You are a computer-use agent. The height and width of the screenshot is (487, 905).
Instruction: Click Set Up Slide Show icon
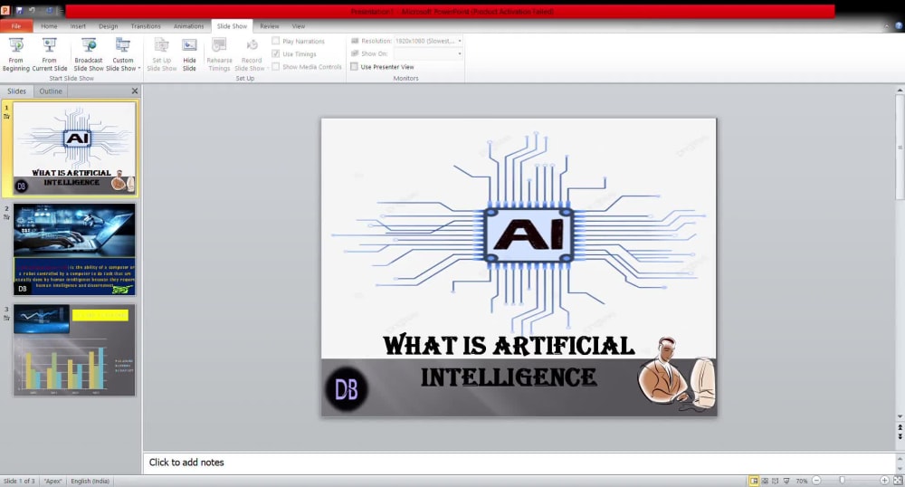(162, 46)
